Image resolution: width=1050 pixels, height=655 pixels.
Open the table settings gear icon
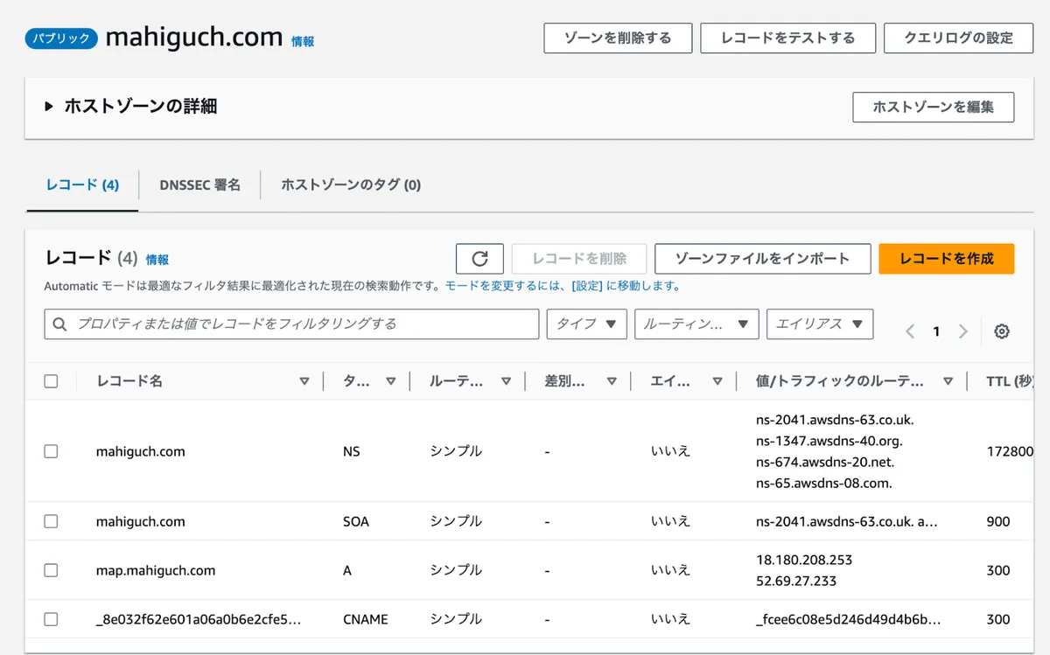click(x=1003, y=331)
